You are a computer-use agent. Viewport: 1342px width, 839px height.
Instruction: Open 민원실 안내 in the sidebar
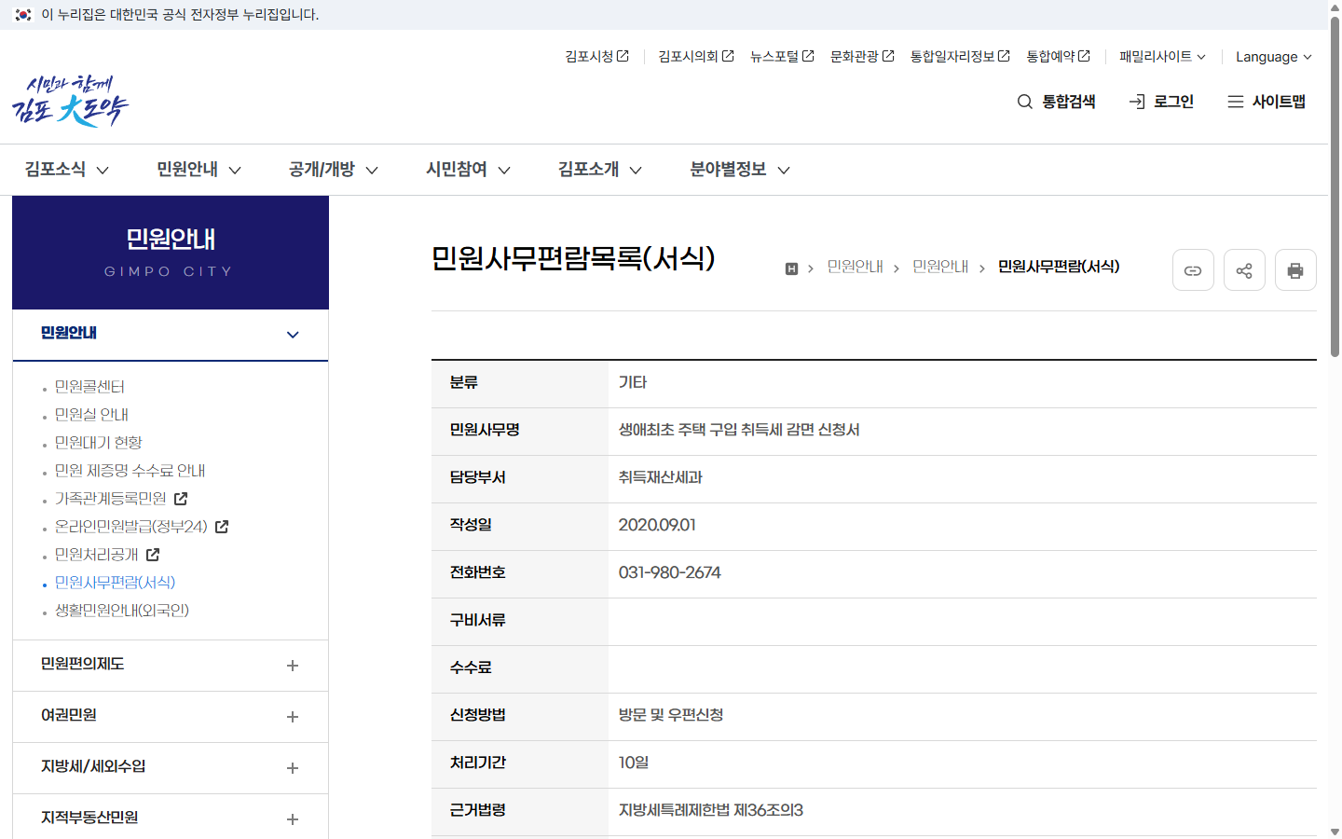click(x=91, y=415)
